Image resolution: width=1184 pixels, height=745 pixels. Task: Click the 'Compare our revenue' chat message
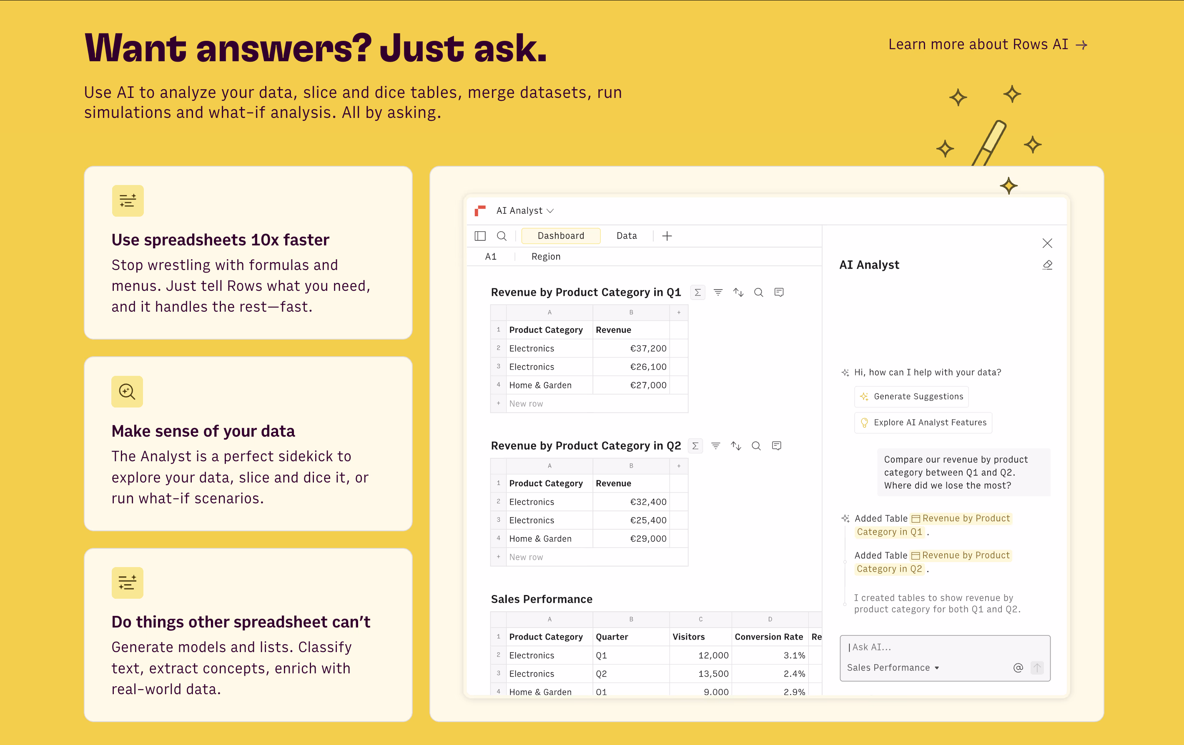(963, 472)
